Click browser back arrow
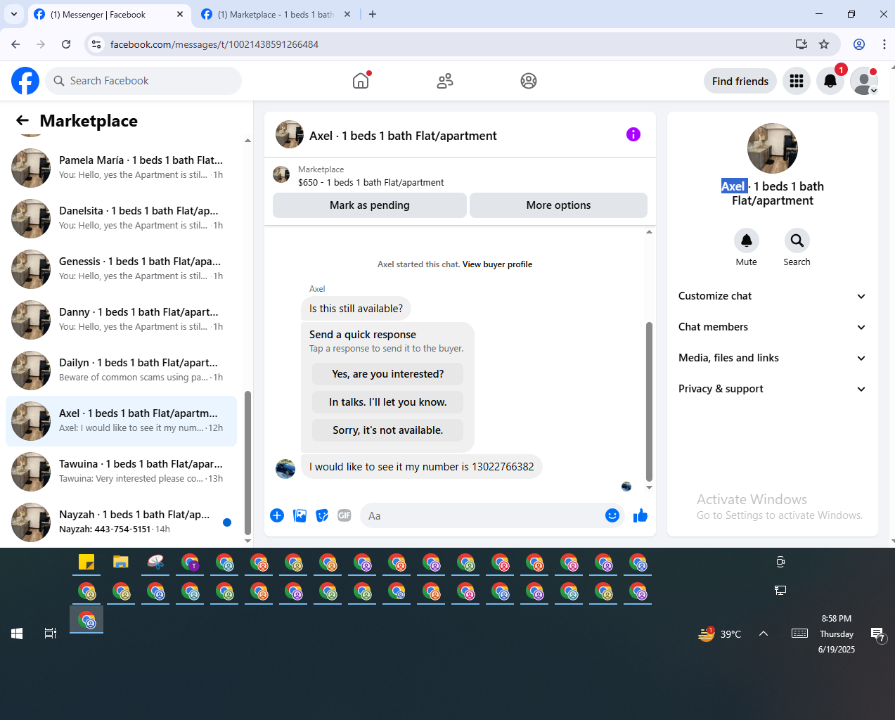 [15, 44]
